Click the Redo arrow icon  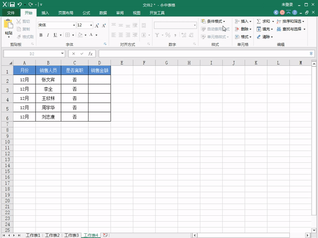pos(31,4)
